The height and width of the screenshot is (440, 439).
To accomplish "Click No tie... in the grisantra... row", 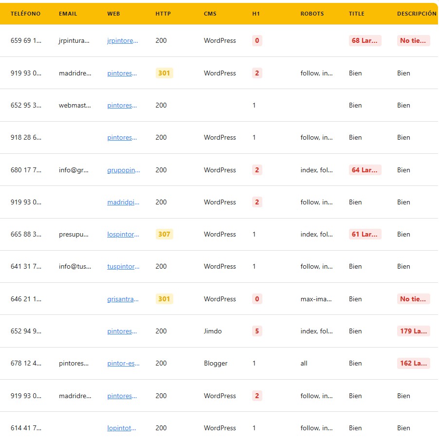I will (414, 299).
